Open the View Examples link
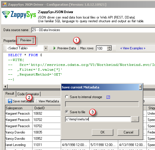The width and height of the screenshot is (155, 150). (x=133, y=48)
